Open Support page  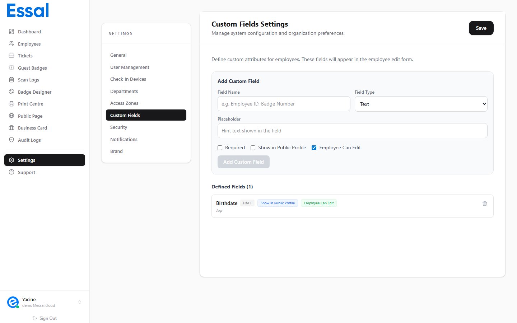click(45, 172)
